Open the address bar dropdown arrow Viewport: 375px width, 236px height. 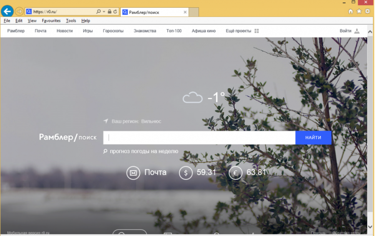pyautogui.click(x=104, y=11)
